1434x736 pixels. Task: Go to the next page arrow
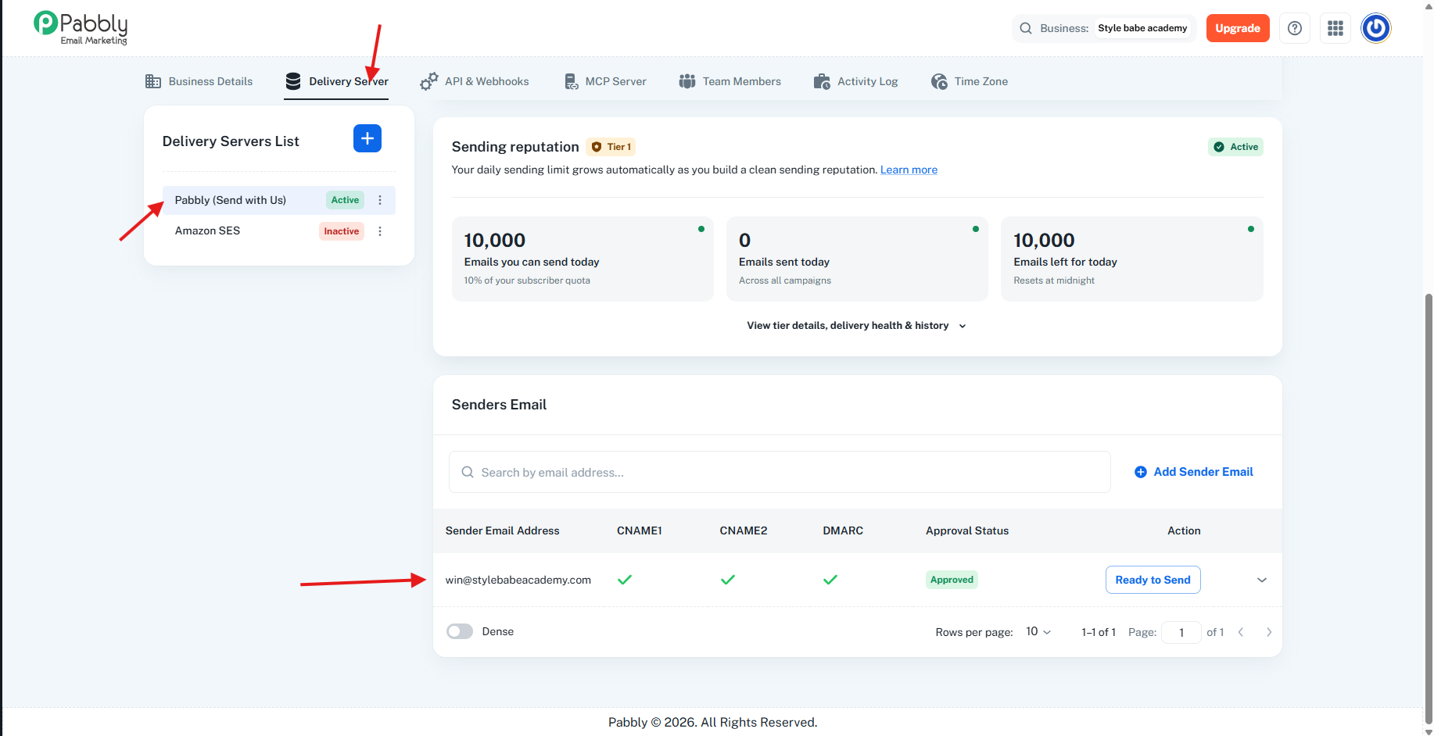click(1269, 632)
